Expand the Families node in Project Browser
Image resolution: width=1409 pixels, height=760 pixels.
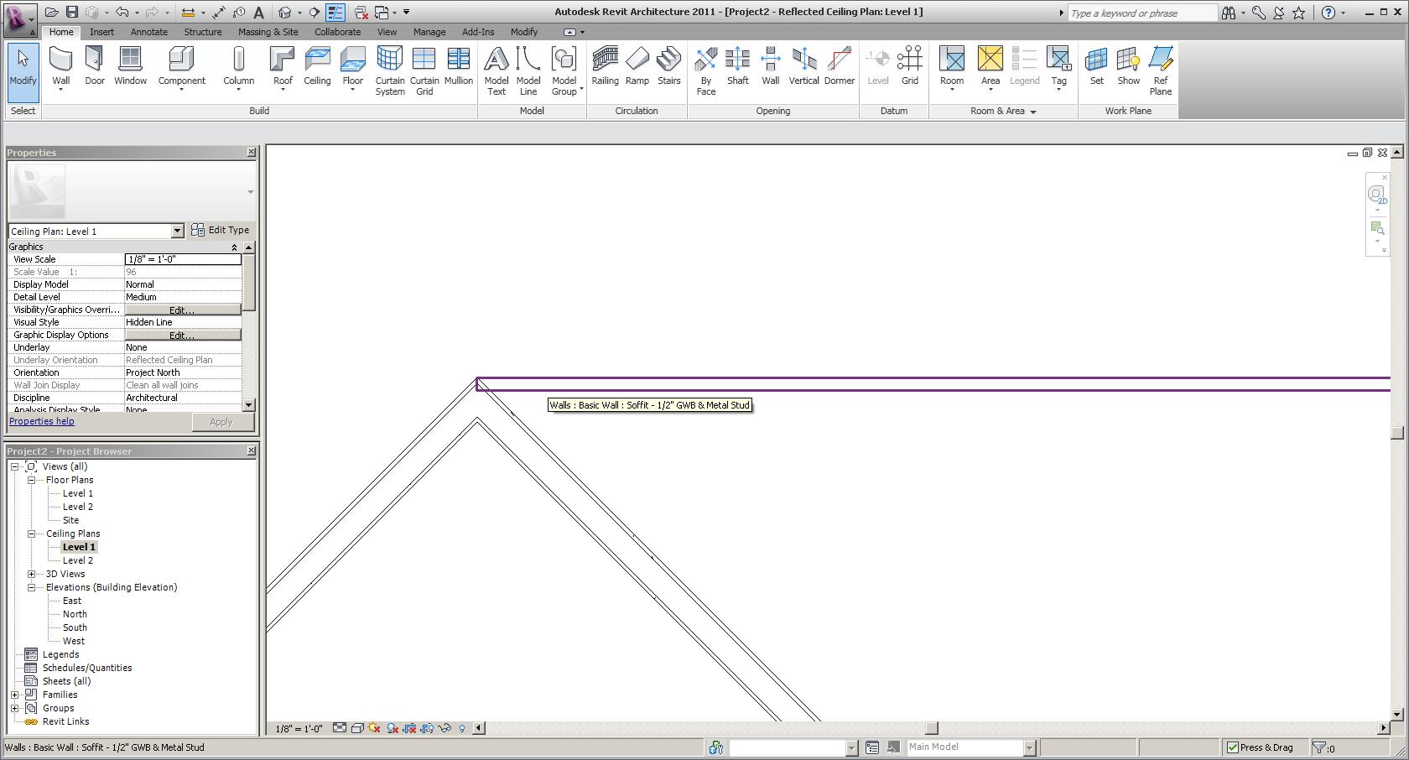pyautogui.click(x=15, y=695)
